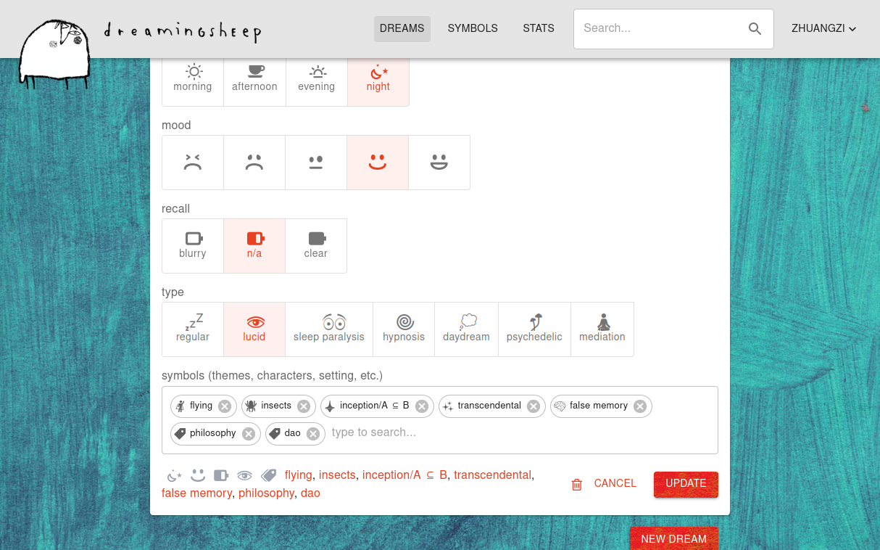Select the hypnosis spiral type
The width and height of the screenshot is (880, 550).
point(404,329)
